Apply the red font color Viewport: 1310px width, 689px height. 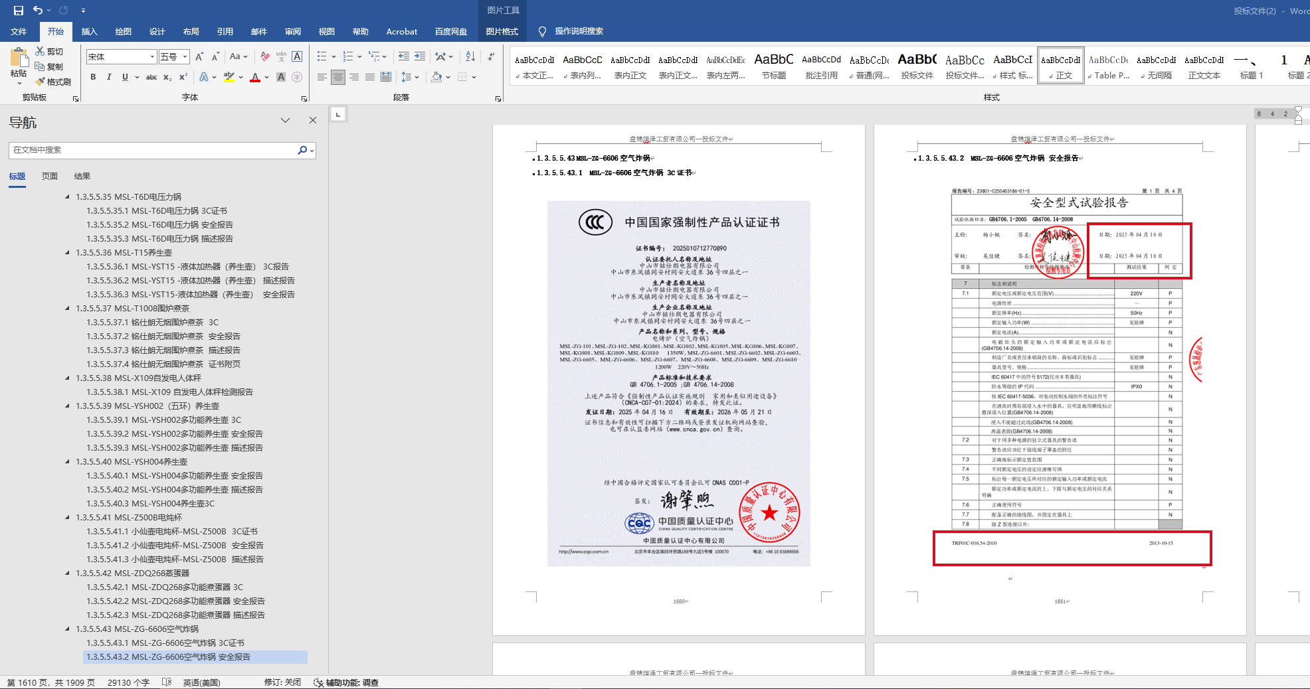255,77
